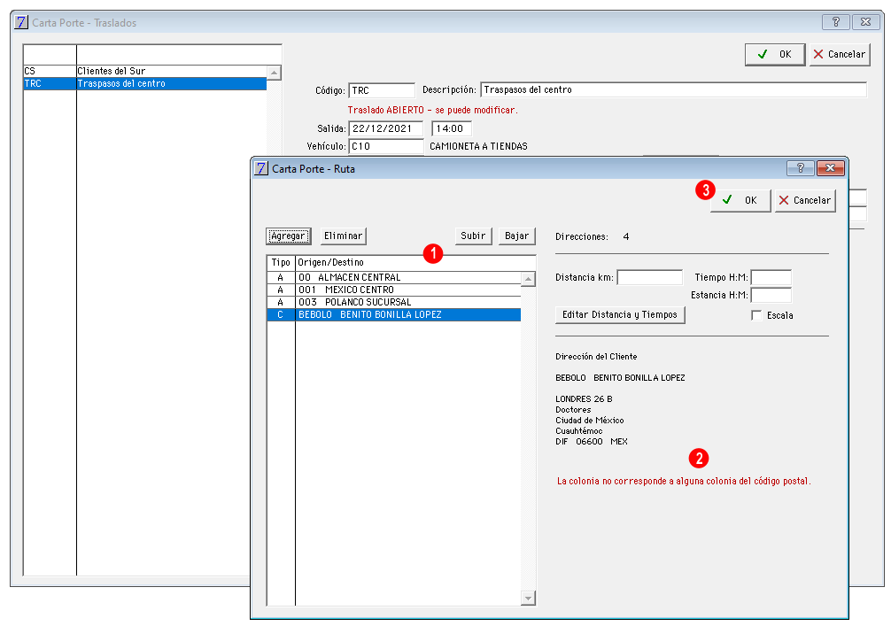Click OK in the Traslados window

coord(775,54)
